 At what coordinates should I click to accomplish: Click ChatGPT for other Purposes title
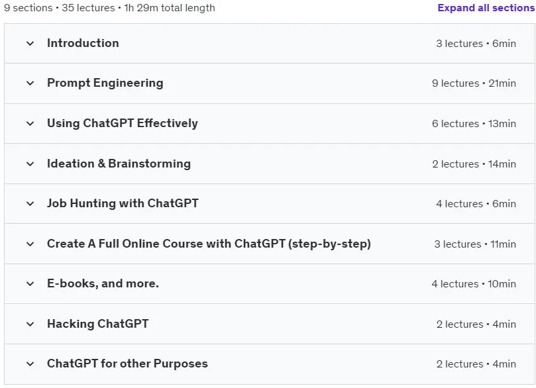pos(127,364)
